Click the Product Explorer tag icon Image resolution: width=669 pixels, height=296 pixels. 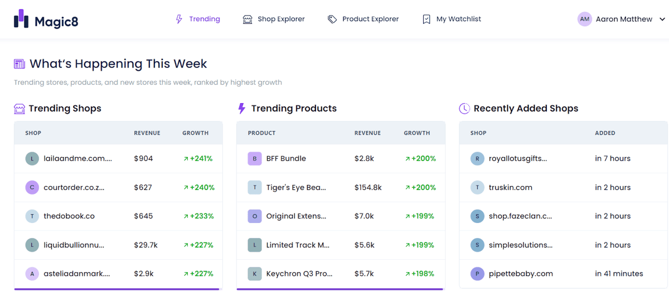point(332,20)
